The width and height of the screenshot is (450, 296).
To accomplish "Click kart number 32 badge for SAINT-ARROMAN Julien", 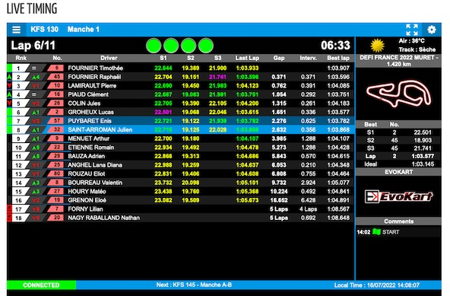I will [x=55, y=129].
